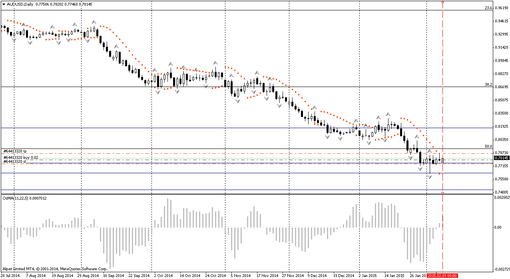Click the 0.78730 price scale label
Screen dimensions: 510x279
(502, 153)
